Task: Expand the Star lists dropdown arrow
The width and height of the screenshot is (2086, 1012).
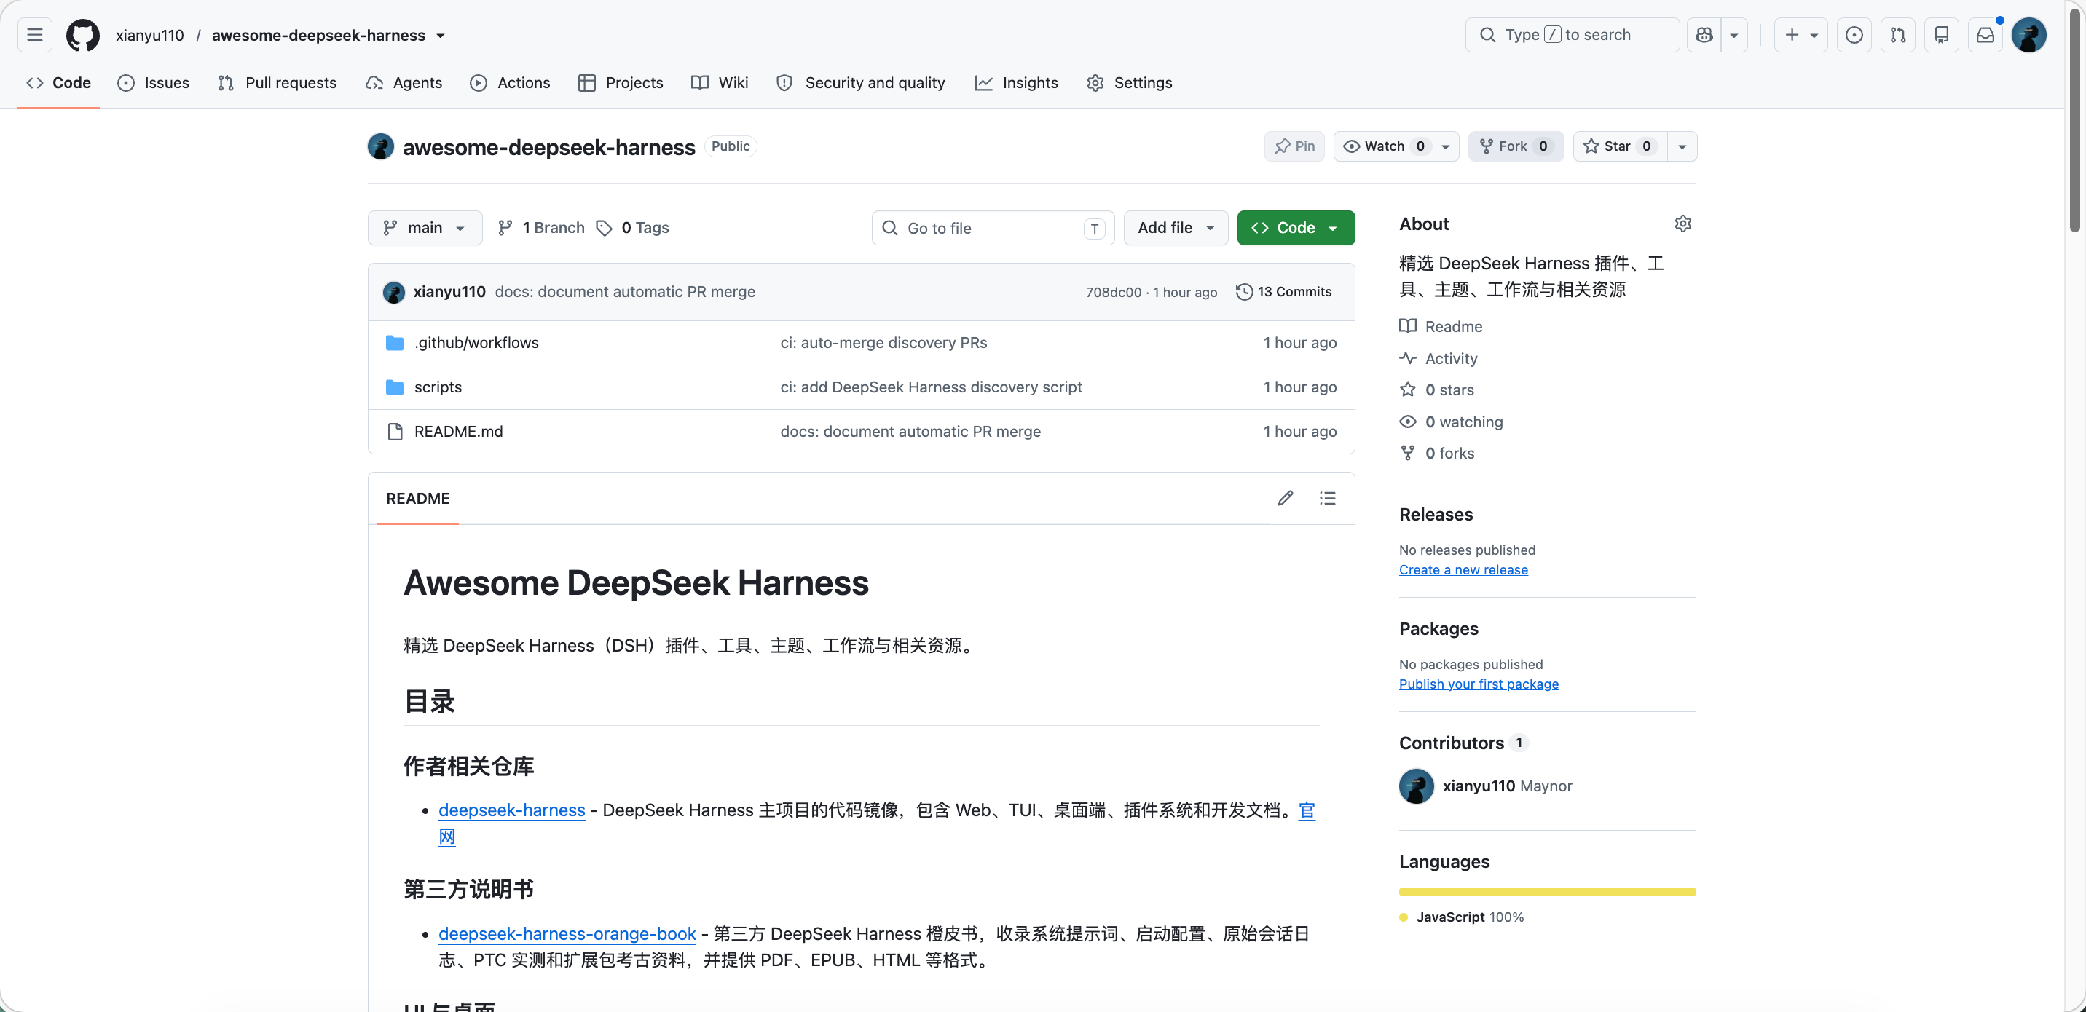Action: click(x=1682, y=146)
